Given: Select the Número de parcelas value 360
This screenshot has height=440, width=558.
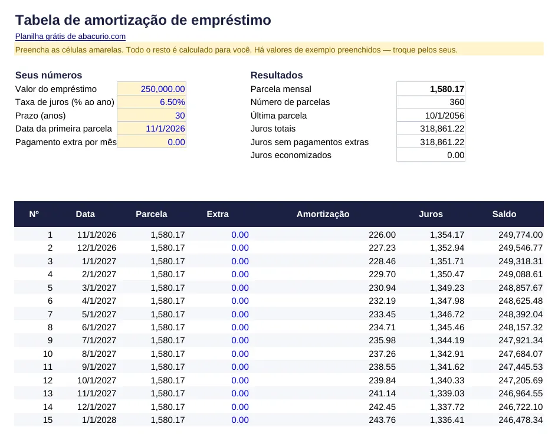Looking at the screenshot, I should 431,102.
